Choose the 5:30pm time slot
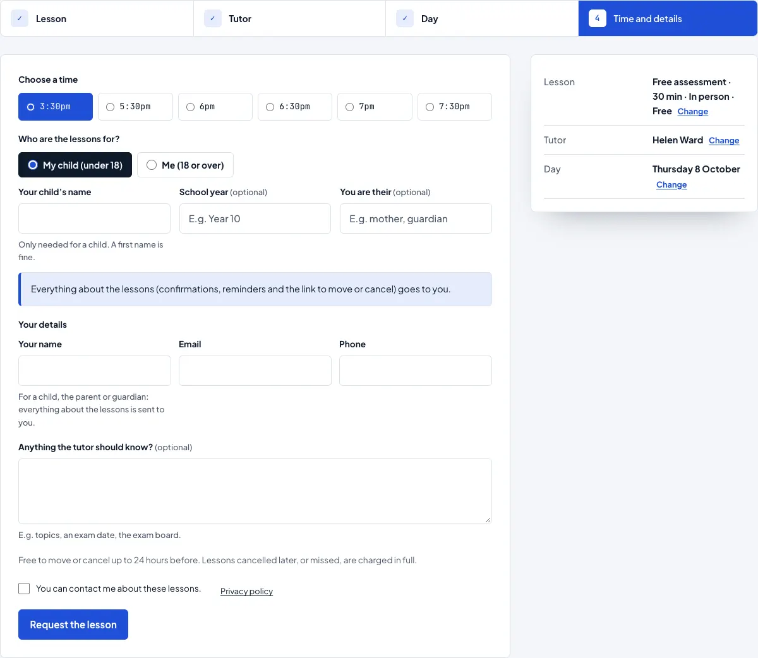This screenshot has width=758, height=658. pyautogui.click(x=135, y=107)
